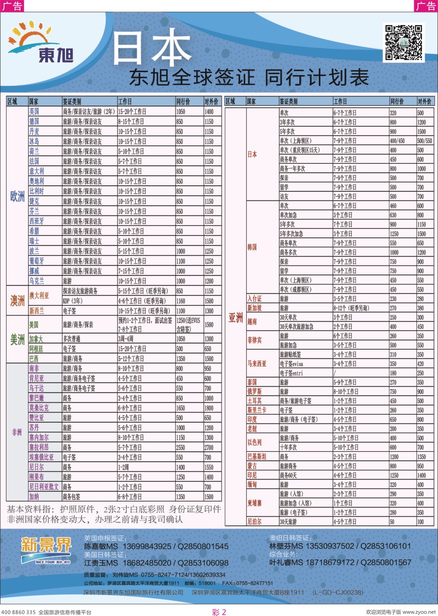Click the 意大利 country cell

(45, 171)
